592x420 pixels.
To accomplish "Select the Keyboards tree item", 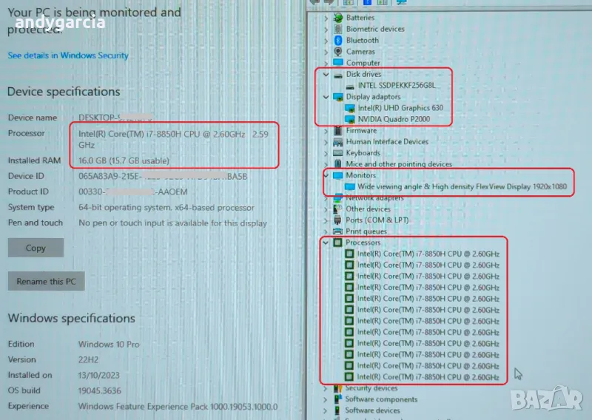I will pos(363,153).
